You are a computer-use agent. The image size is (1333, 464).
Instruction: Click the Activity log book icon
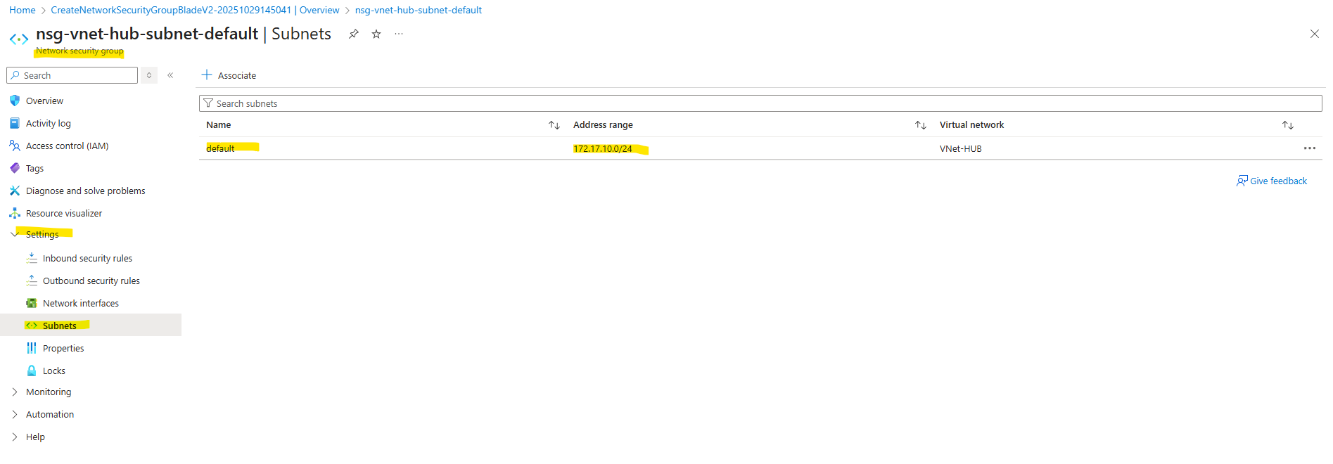[x=15, y=124]
